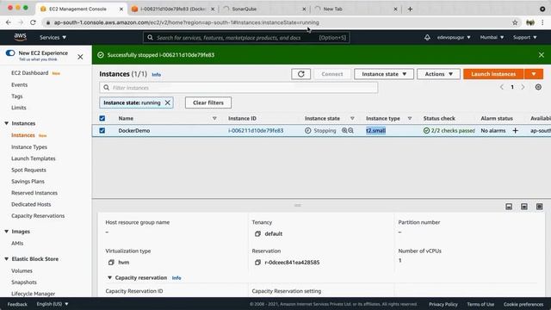The height and width of the screenshot is (310, 551).
Task: Open the Services dropdown
Action: [x=53, y=37]
